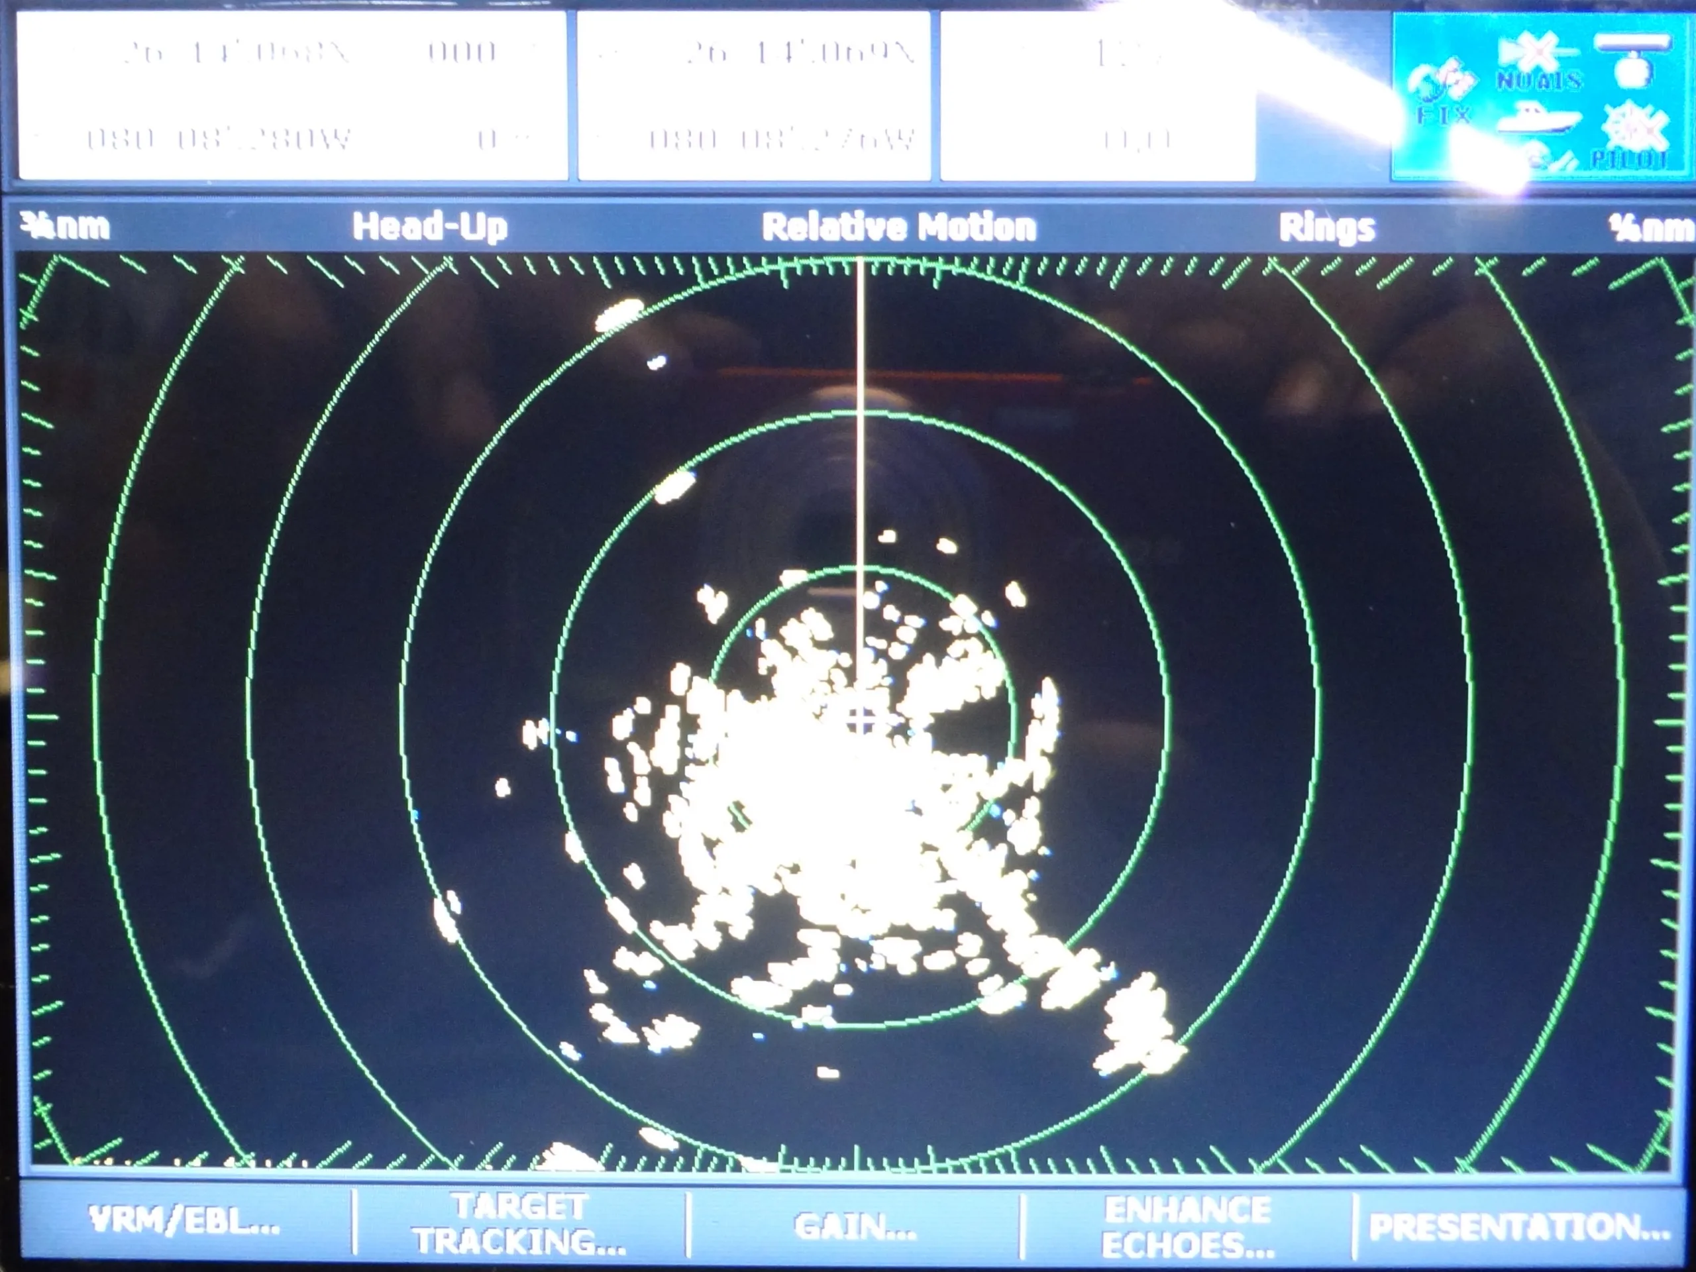Viewport: 1696px width, 1272px height.
Task: Tap the boat status icon
Action: (1537, 119)
